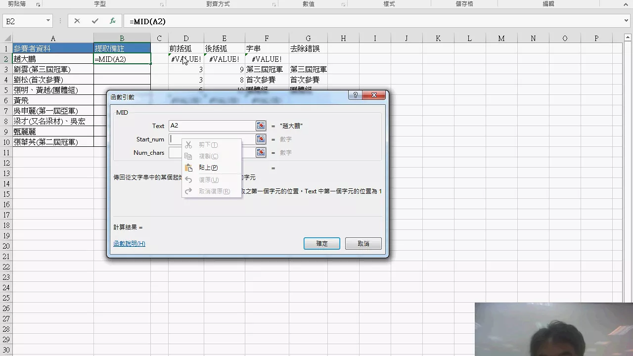Select row 2 header

coord(6,59)
